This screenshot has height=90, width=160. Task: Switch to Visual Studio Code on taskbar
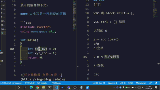[56, 87]
